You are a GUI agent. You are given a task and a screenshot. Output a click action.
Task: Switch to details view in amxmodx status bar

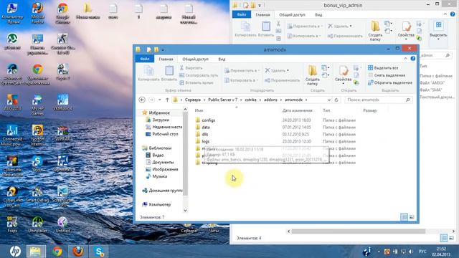(x=404, y=217)
